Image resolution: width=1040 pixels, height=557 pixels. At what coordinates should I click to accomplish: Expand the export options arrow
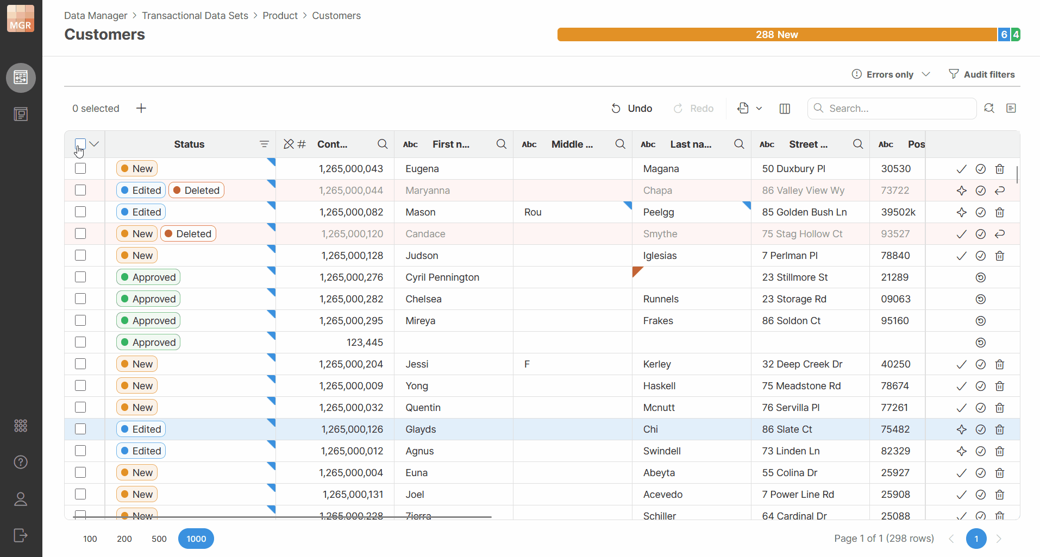pyautogui.click(x=759, y=109)
